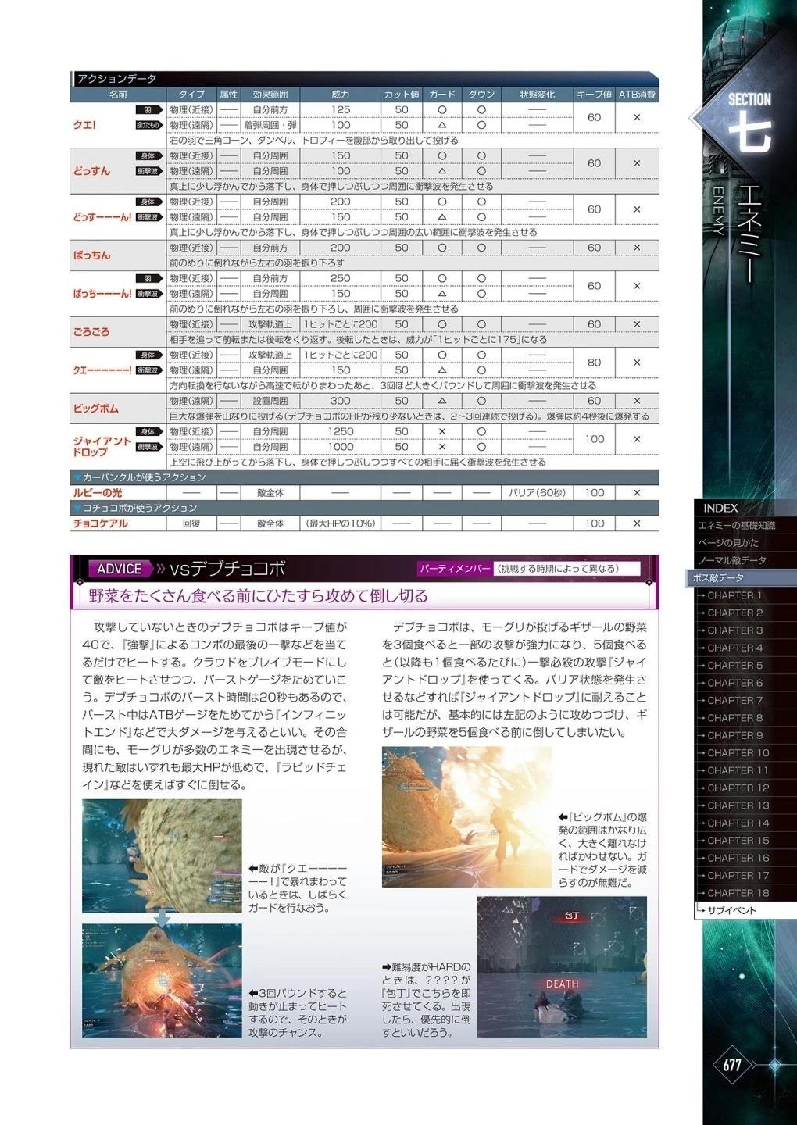Click the 身体 tag in クエーーーーーー! row
The width and height of the screenshot is (797, 1125).
tap(148, 355)
